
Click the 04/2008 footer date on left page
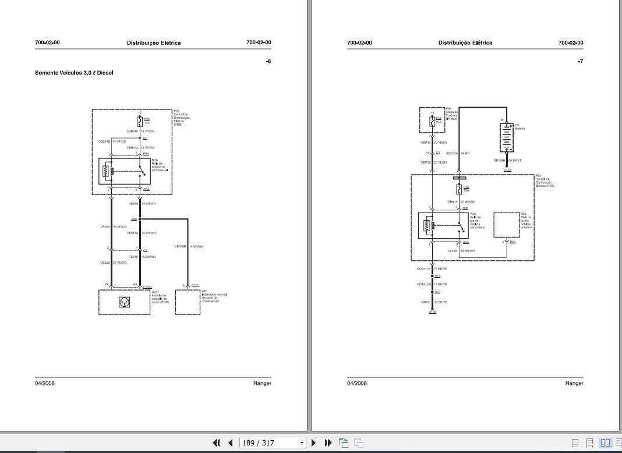coord(44,383)
